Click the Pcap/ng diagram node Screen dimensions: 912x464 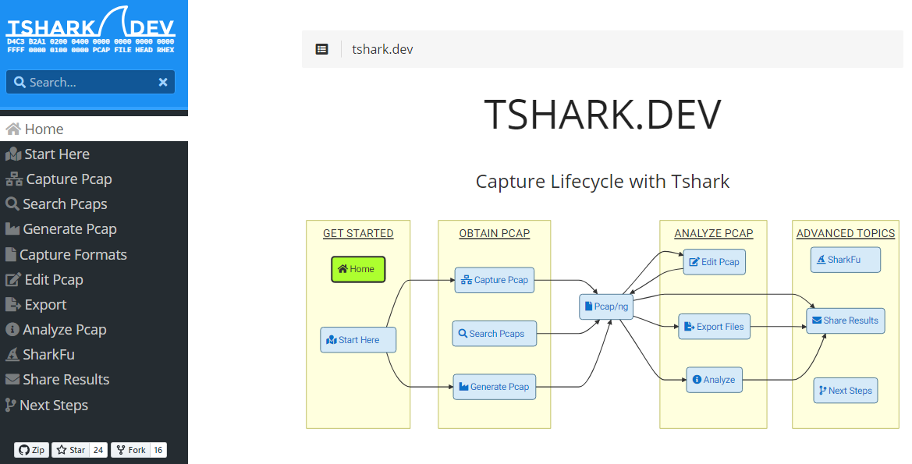(x=606, y=306)
